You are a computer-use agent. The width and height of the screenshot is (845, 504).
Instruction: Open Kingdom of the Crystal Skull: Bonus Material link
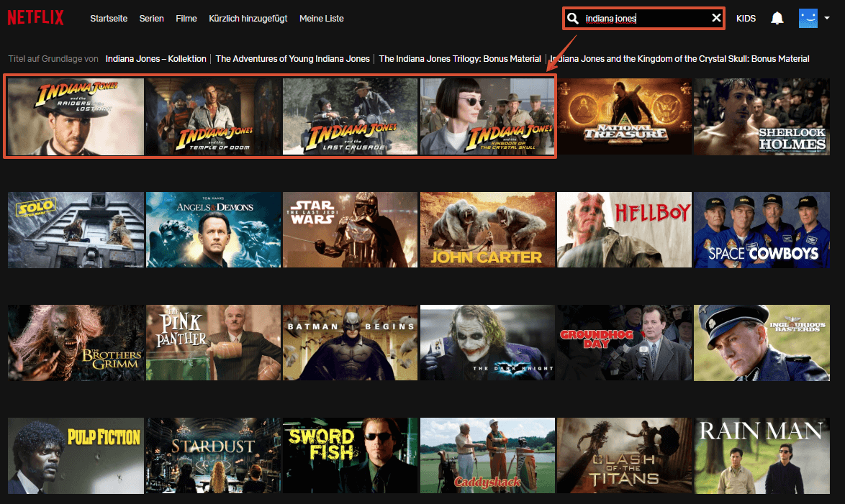pos(679,59)
